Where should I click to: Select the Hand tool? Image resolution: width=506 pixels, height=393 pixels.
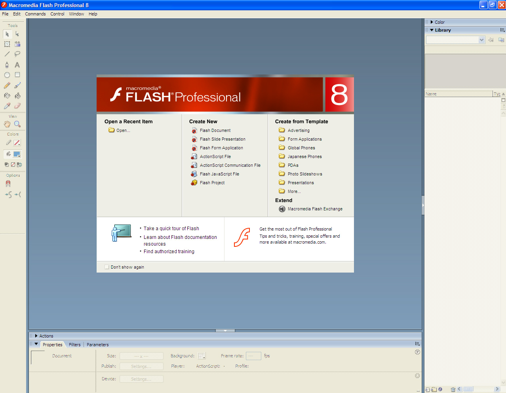coord(7,124)
